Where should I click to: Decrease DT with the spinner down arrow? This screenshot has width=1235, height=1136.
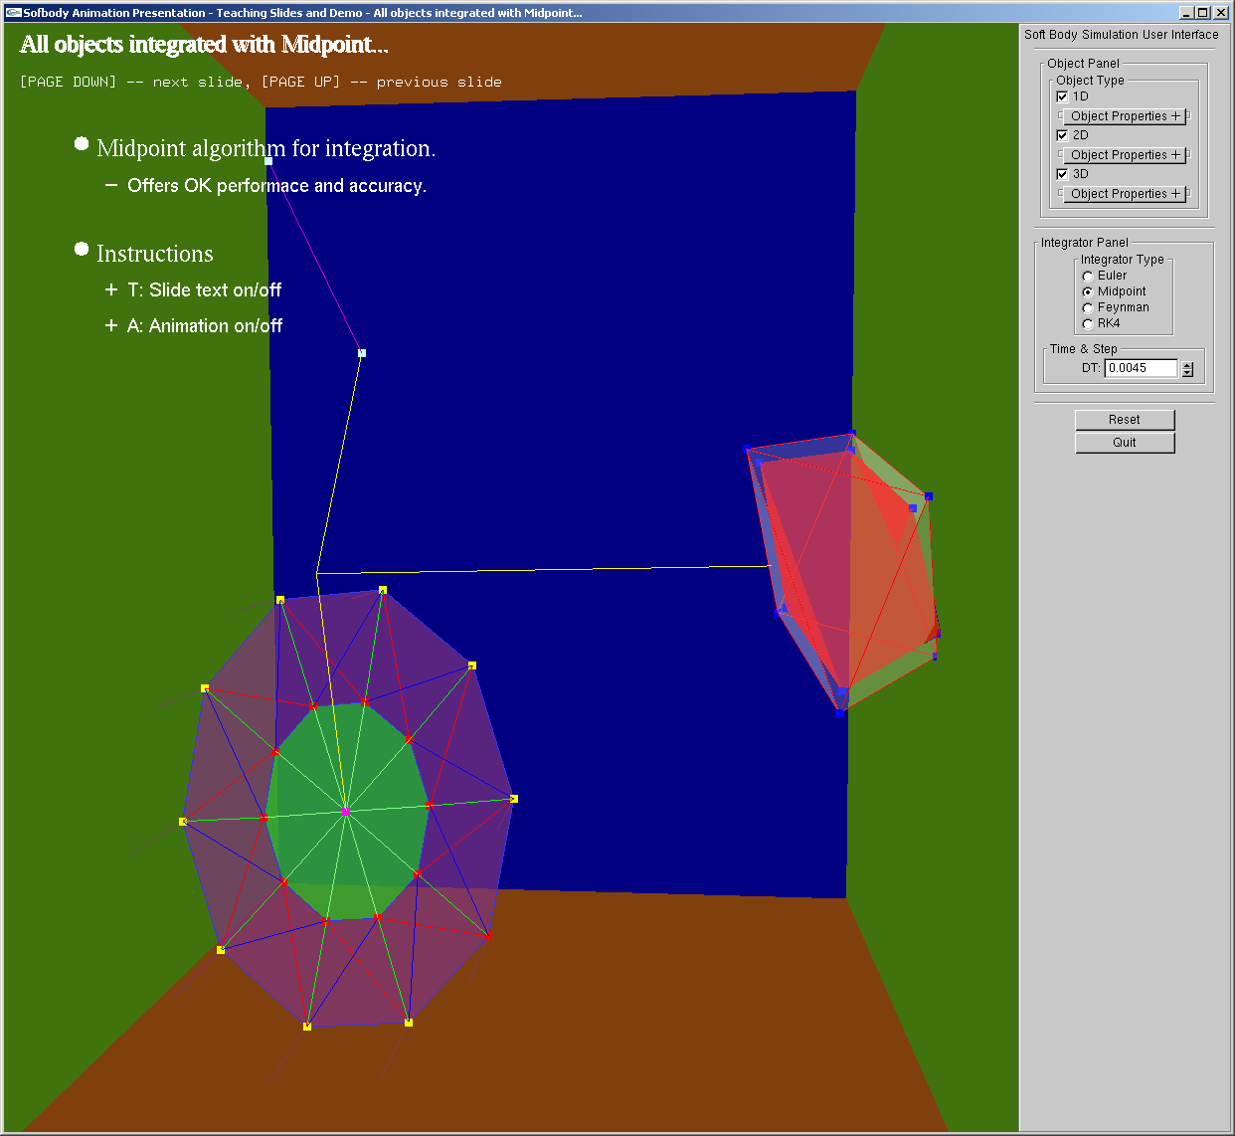(x=1187, y=373)
